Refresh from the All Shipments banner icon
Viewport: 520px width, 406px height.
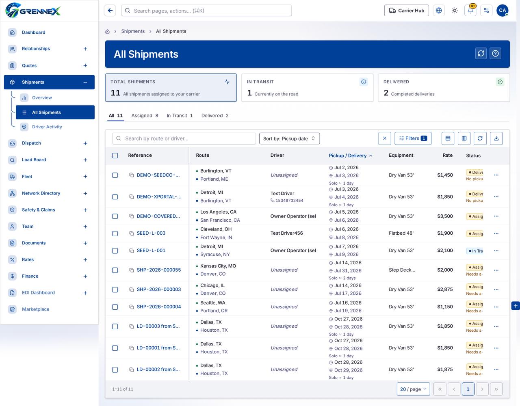481,54
